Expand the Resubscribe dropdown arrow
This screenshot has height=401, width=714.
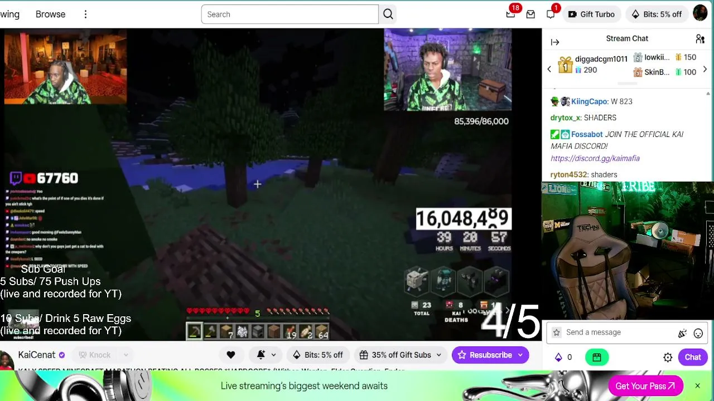point(521,355)
